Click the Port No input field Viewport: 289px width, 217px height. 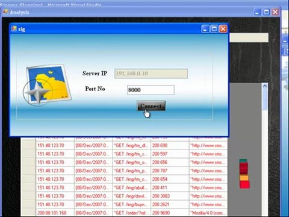[x=151, y=90]
